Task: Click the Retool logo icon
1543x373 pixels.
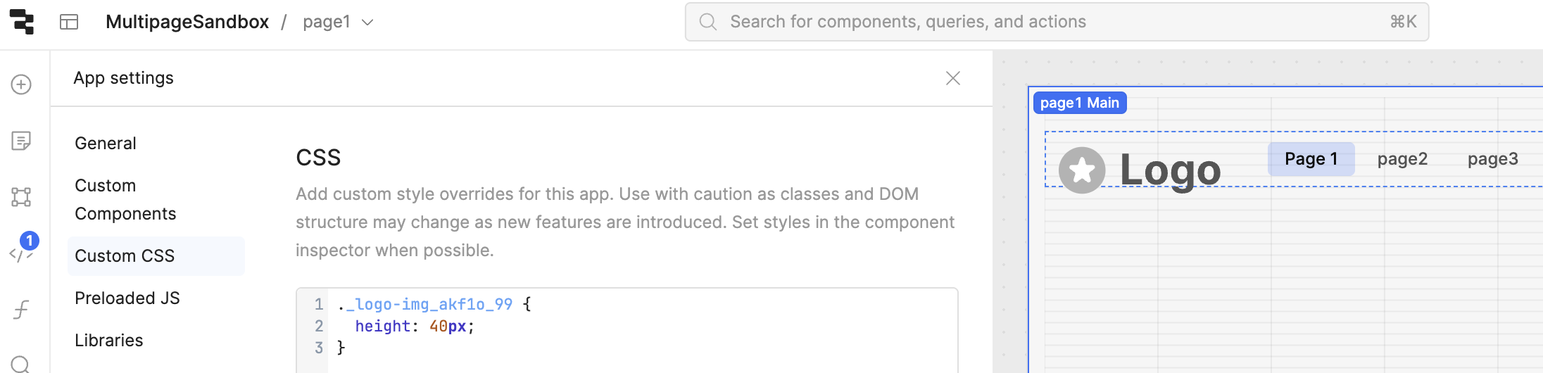Action: pyautogui.click(x=22, y=22)
